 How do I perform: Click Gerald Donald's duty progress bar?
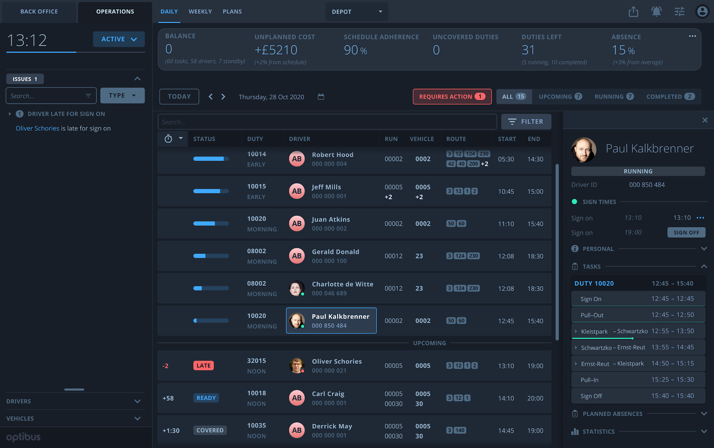[x=211, y=256]
